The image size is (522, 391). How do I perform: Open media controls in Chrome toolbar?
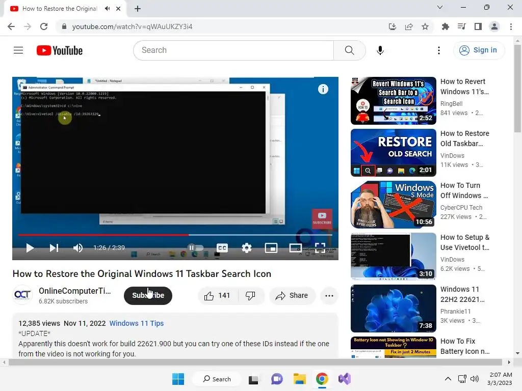tap(461, 26)
